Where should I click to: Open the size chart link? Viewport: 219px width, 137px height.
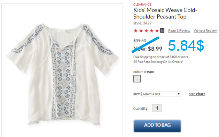pyautogui.click(x=197, y=94)
